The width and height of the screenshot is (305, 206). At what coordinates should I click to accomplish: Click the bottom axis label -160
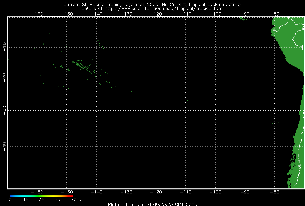pyautogui.click(x=37, y=192)
